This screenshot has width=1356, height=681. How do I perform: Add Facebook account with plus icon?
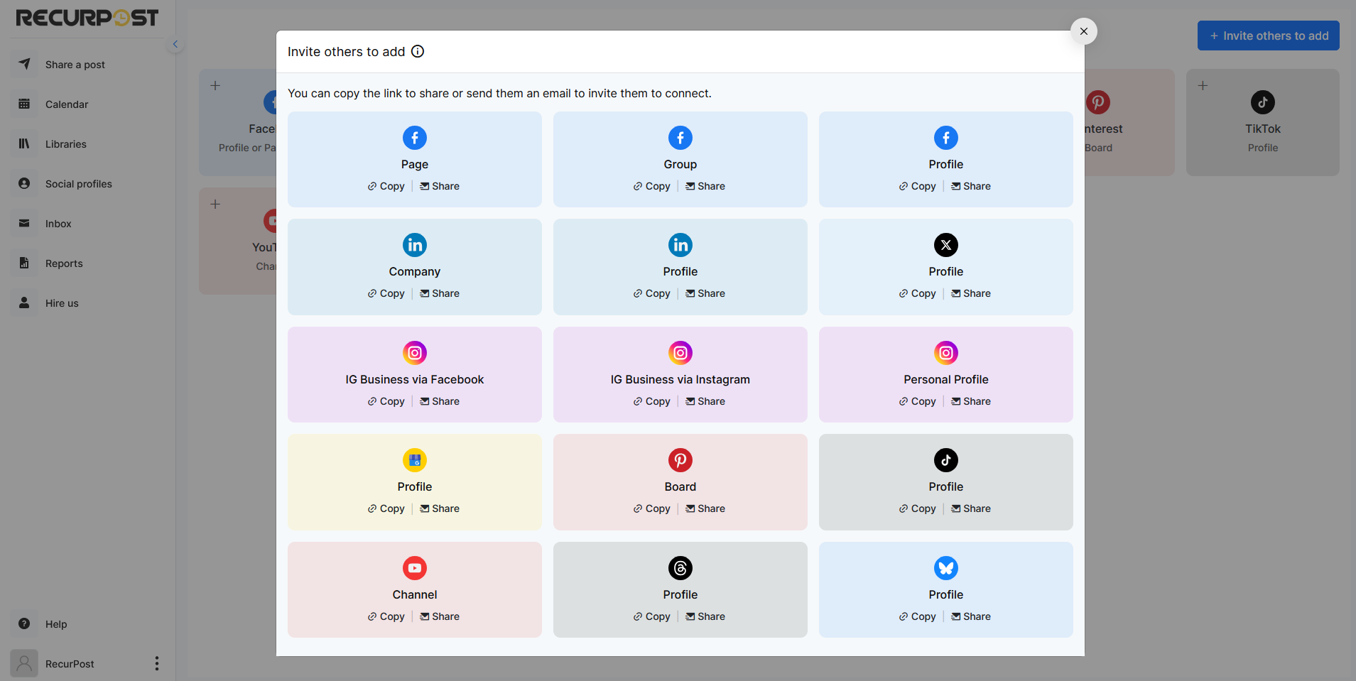pyautogui.click(x=215, y=86)
